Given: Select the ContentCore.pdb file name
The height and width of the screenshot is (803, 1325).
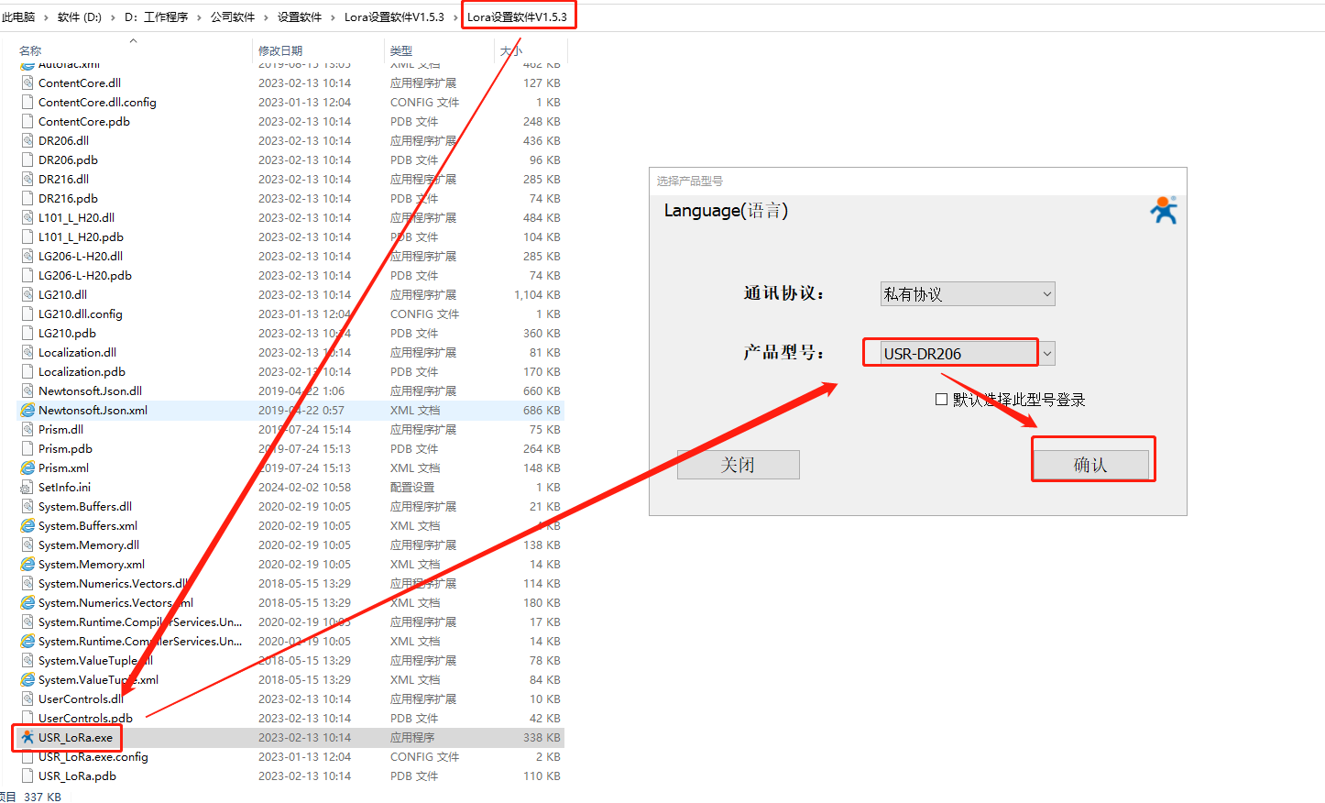Looking at the screenshot, I should point(84,121).
